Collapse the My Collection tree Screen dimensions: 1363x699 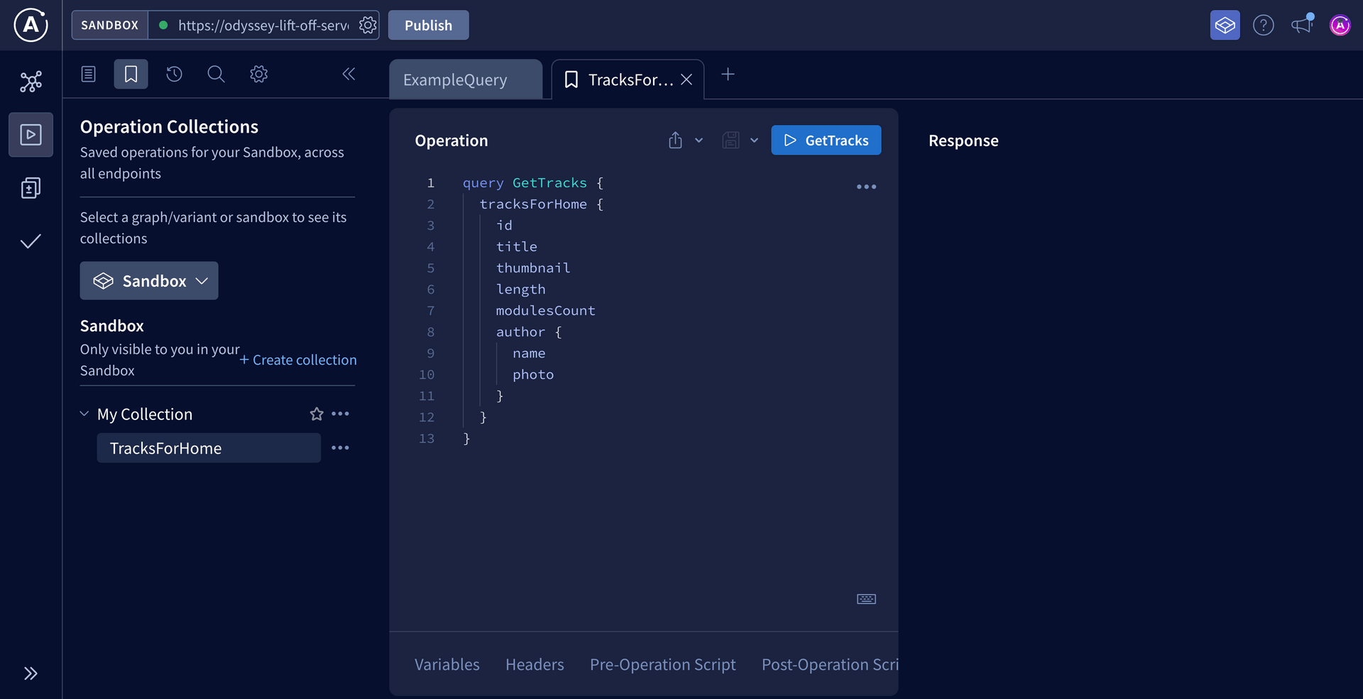pyautogui.click(x=84, y=414)
